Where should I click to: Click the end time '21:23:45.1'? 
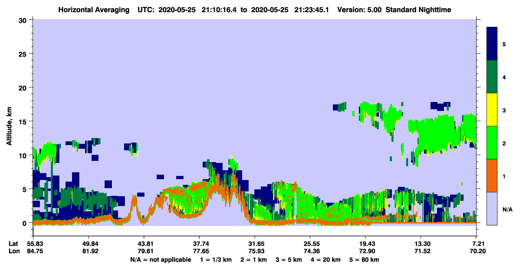tap(311, 10)
